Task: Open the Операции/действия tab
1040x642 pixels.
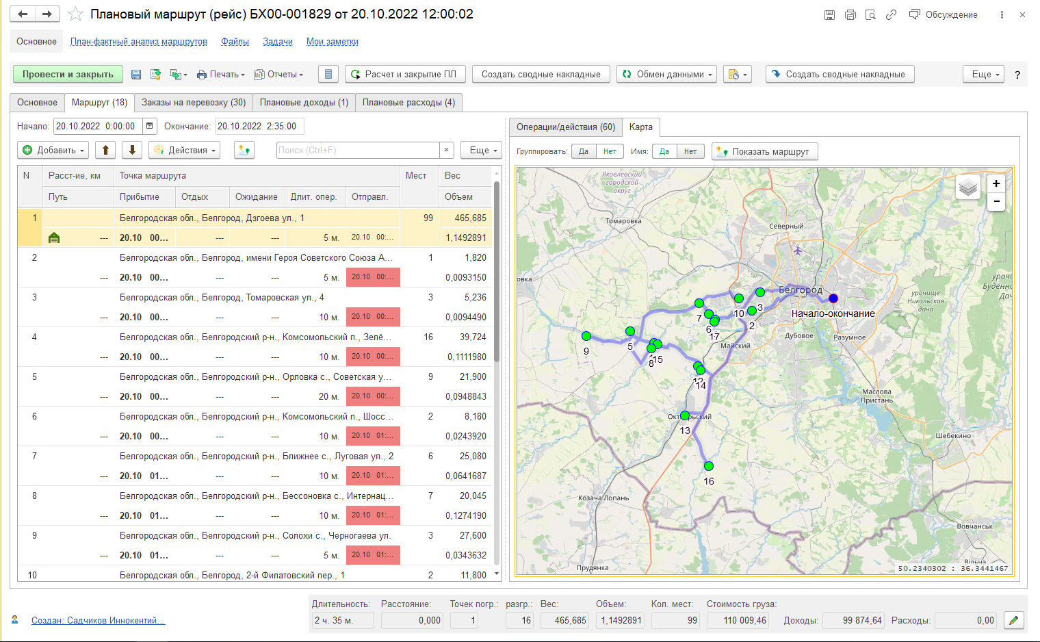Action: pyautogui.click(x=565, y=127)
